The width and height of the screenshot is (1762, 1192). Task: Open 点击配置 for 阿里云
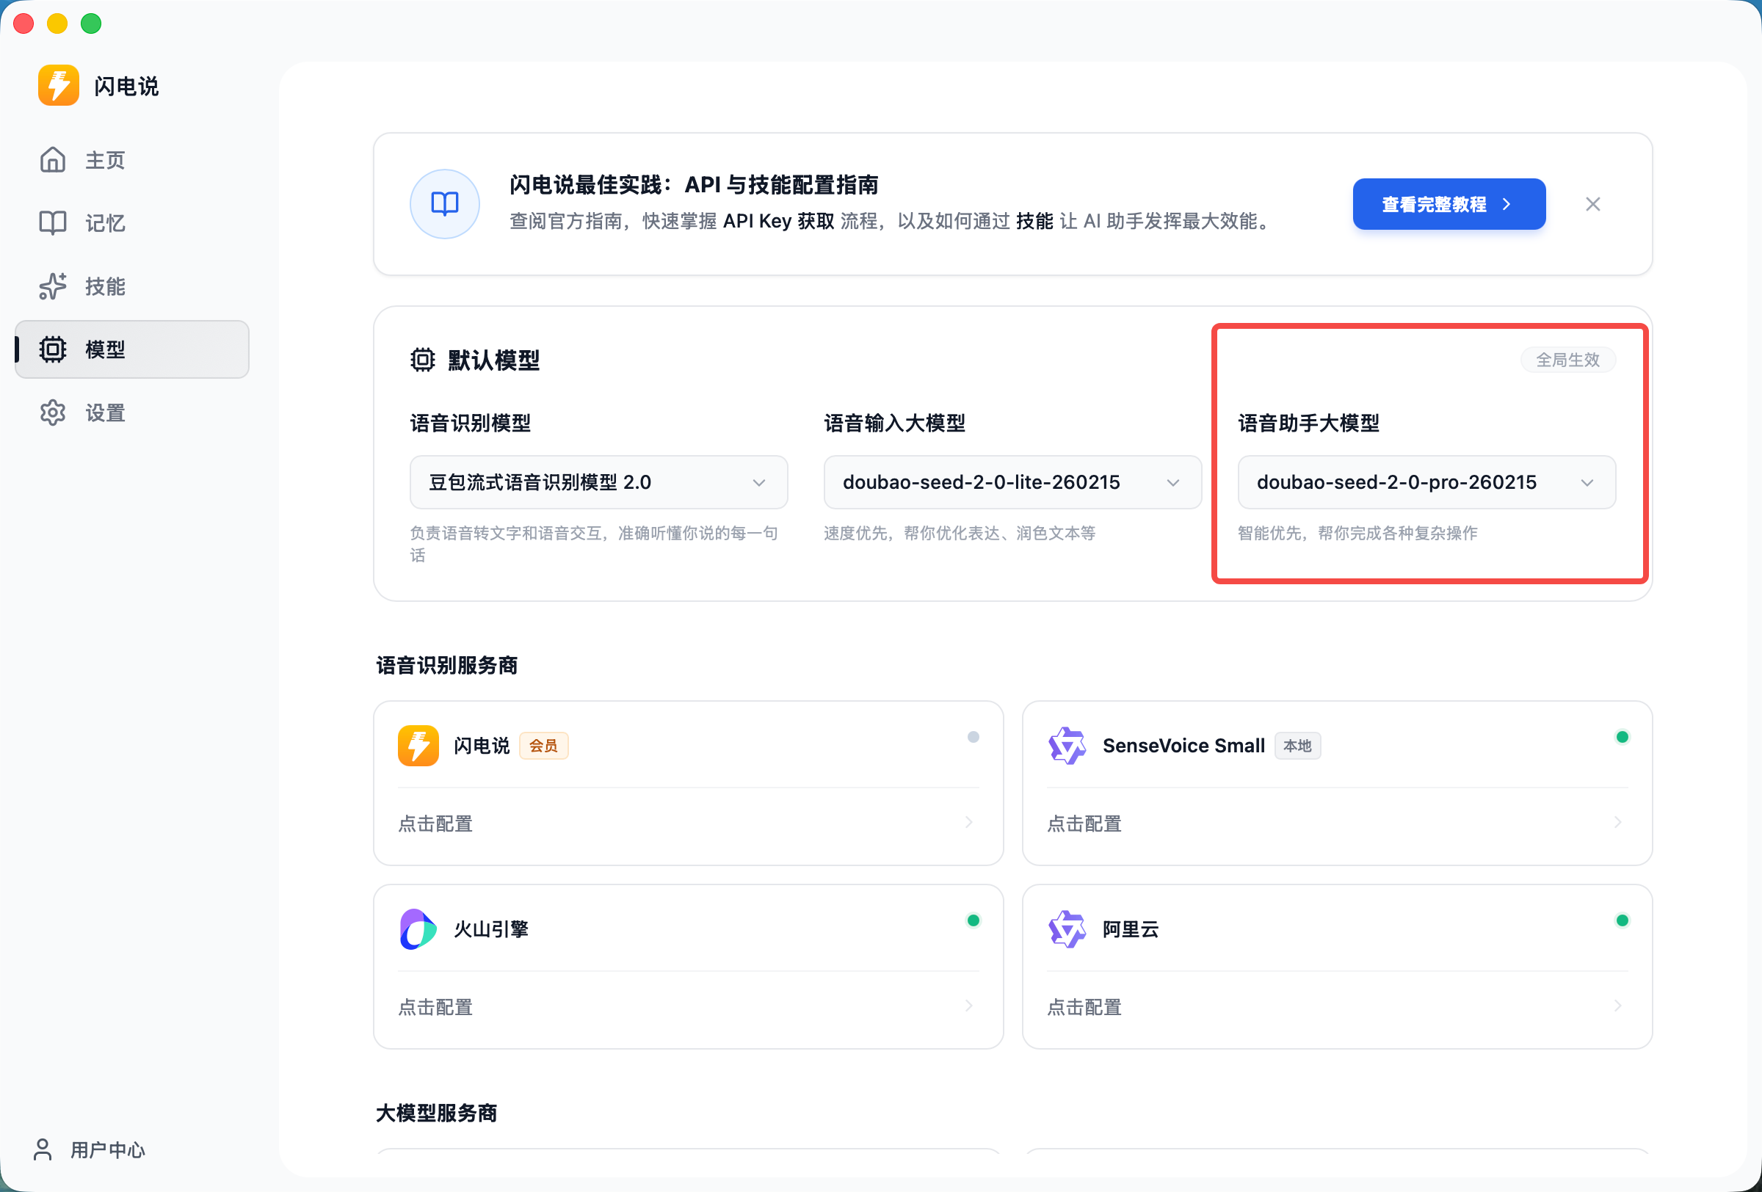1338,1007
